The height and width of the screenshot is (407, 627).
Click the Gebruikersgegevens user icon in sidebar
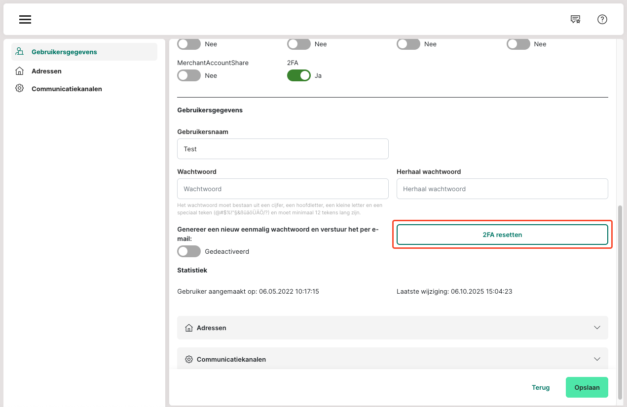point(20,52)
